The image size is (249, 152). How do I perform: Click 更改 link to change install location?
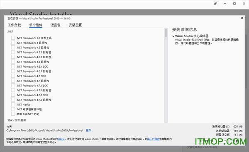[x=89, y=131]
